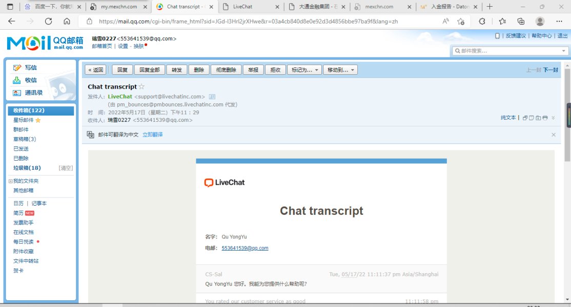Screen dimensions: 571x307
Task: Click the 彻底删除 permanently delete button
Action: (x=226, y=70)
